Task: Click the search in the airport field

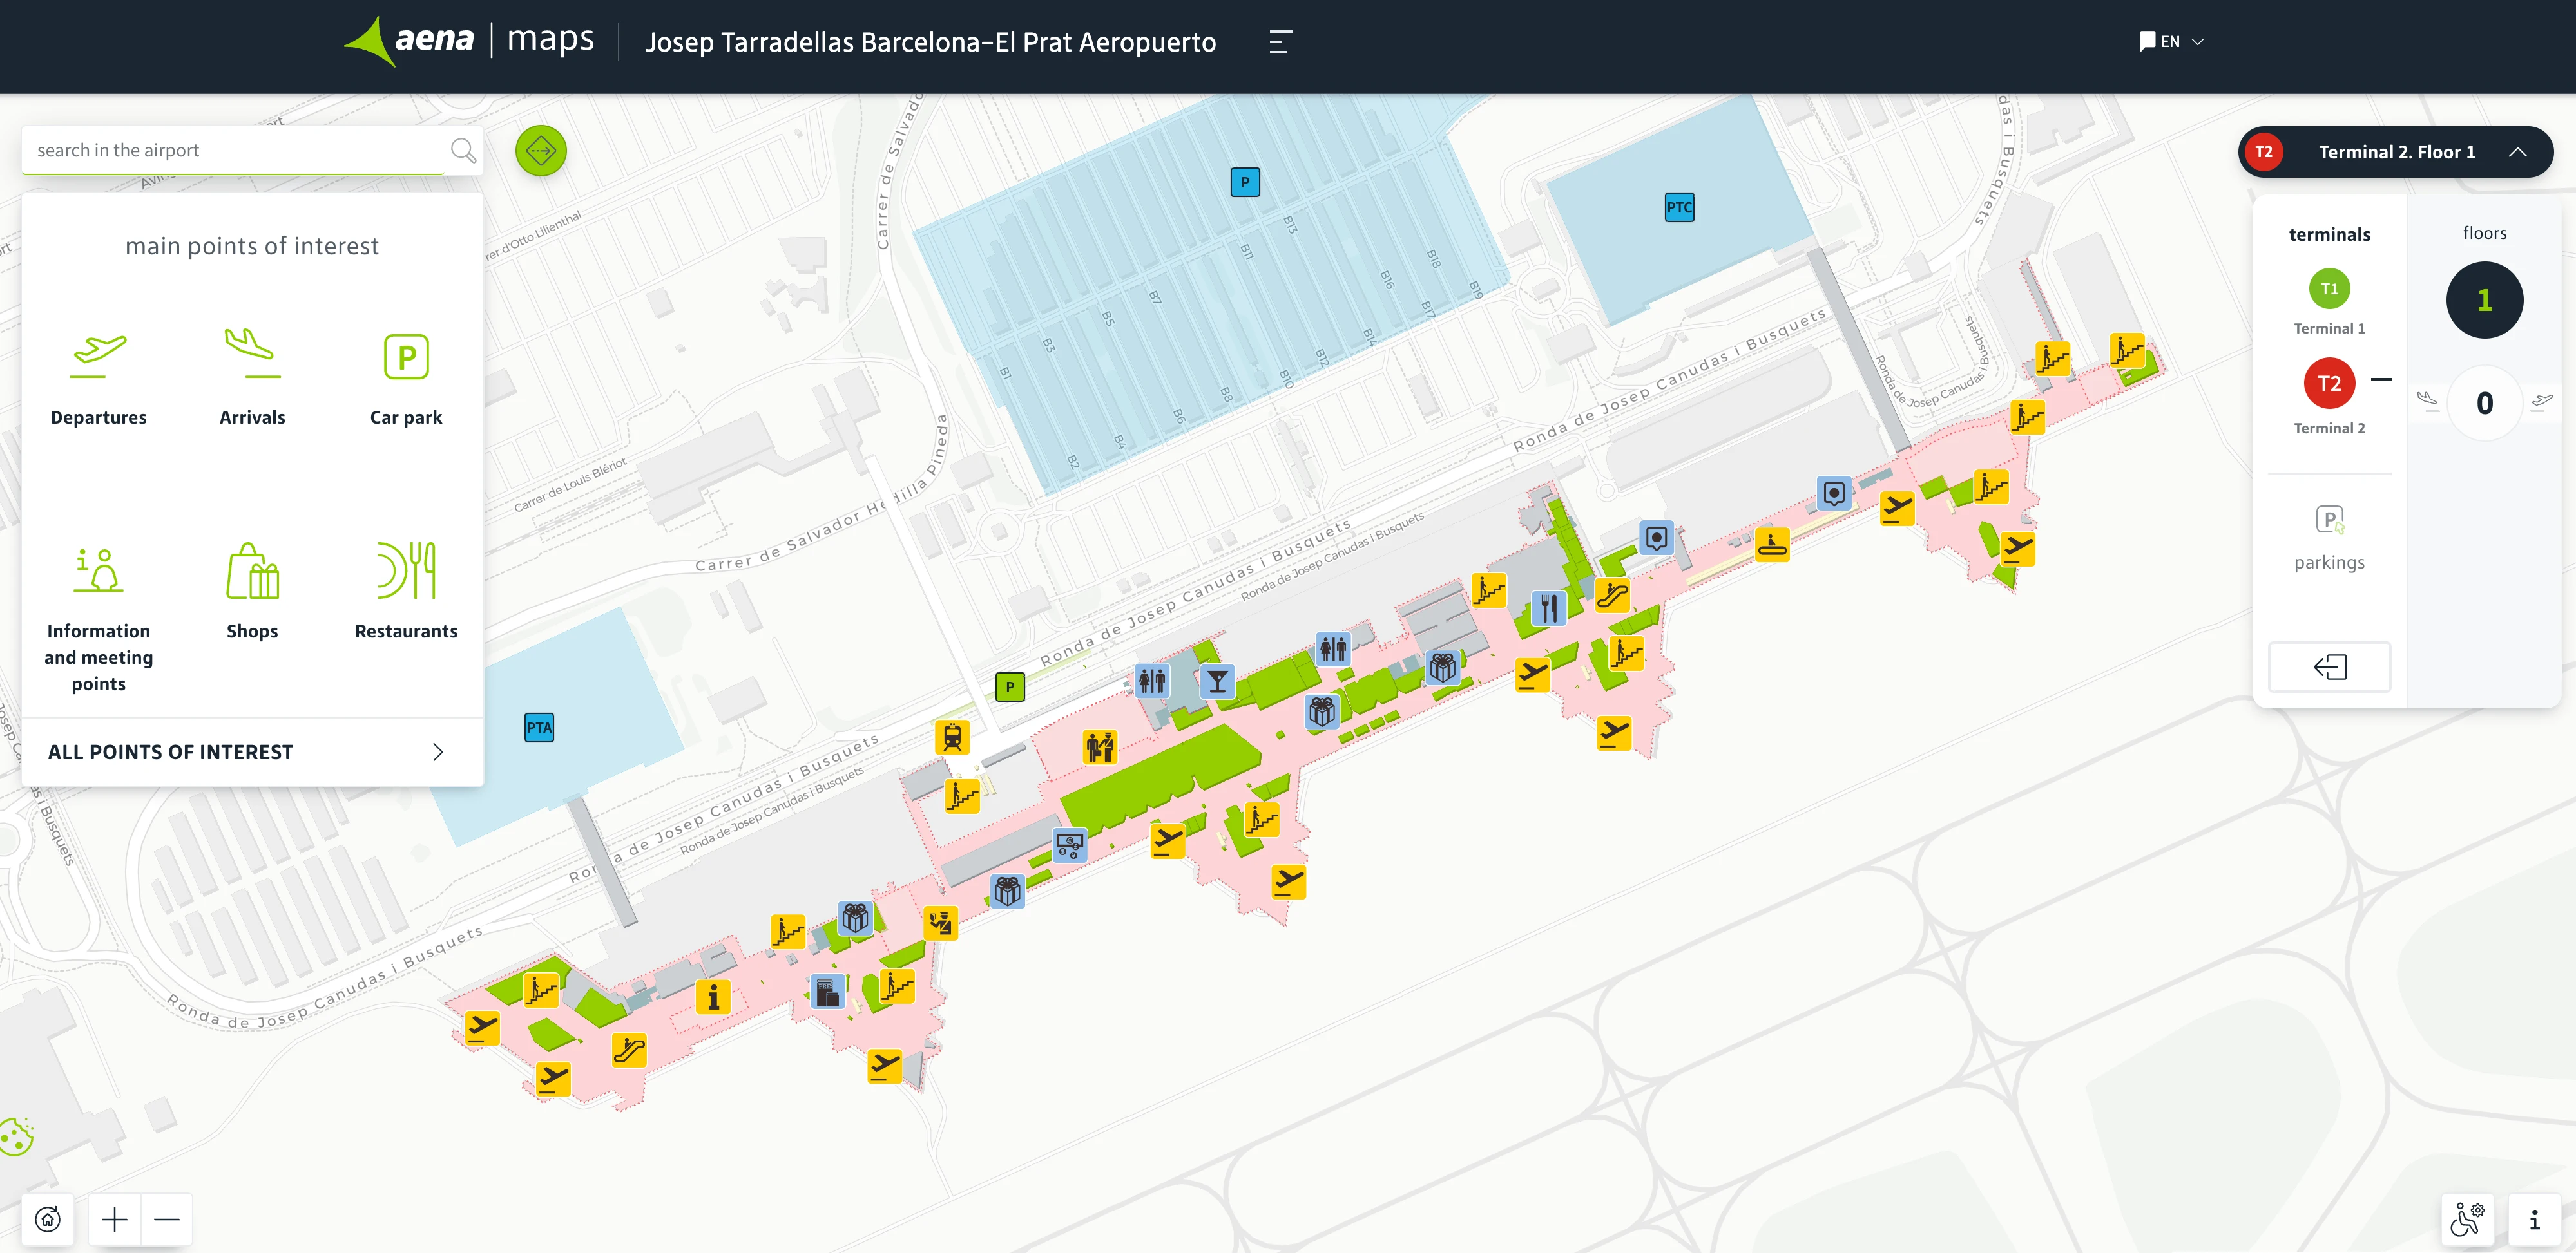Action: pyautogui.click(x=232, y=151)
